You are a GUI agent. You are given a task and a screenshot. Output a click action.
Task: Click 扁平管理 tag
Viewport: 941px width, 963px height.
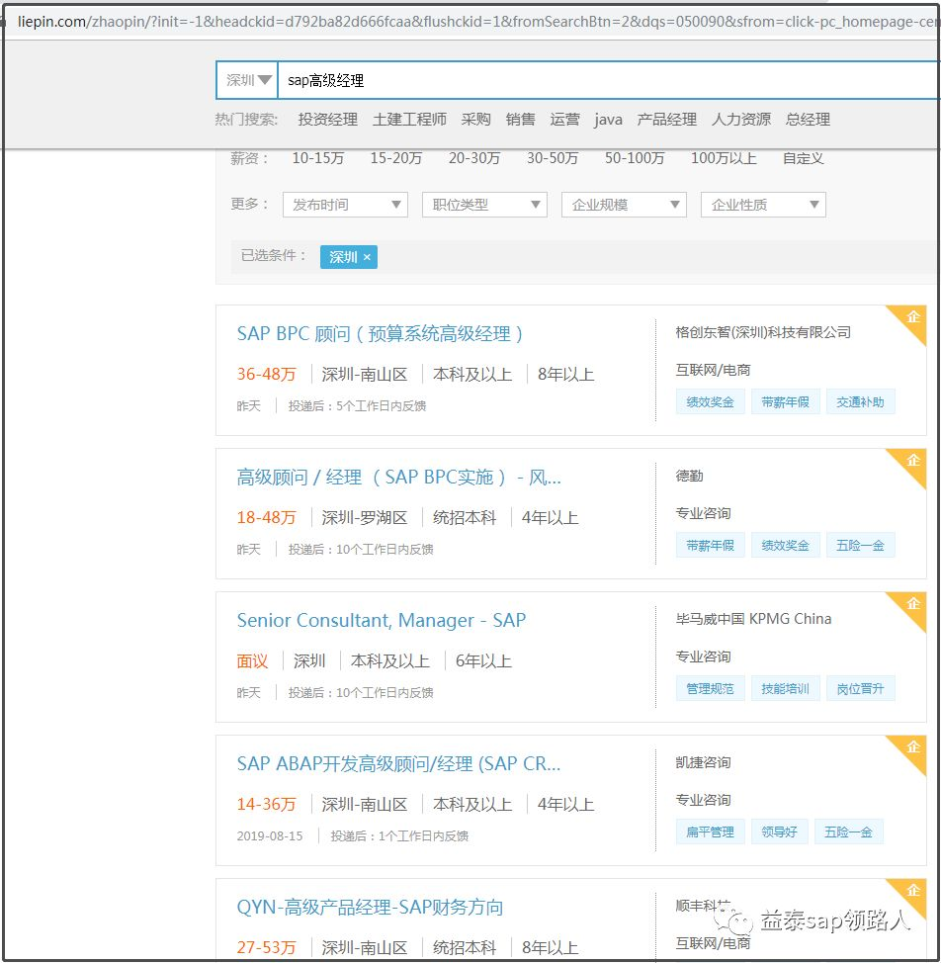point(711,832)
